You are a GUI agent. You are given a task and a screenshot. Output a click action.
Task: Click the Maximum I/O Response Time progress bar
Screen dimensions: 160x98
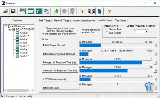116,71
